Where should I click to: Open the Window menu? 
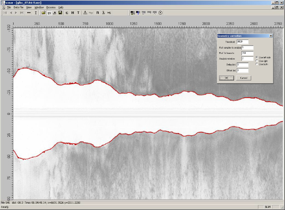click(39, 7)
